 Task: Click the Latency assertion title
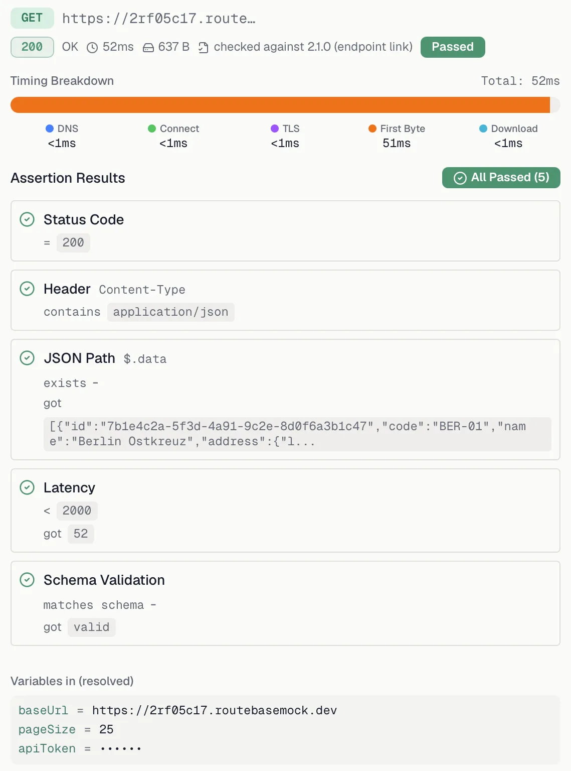69,487
